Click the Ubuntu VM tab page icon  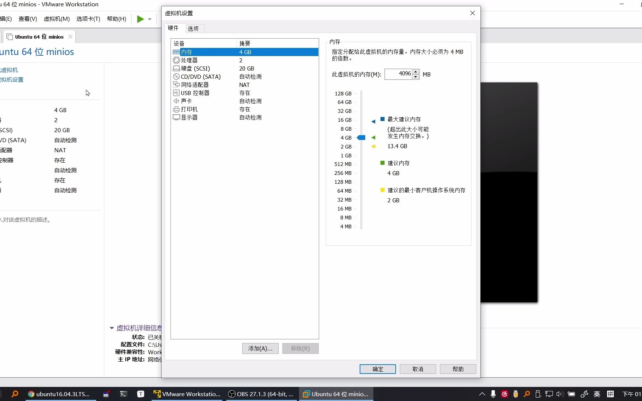click(x=10, y=37)
